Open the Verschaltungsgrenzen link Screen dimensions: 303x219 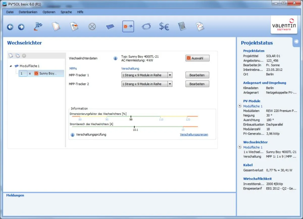194,135
